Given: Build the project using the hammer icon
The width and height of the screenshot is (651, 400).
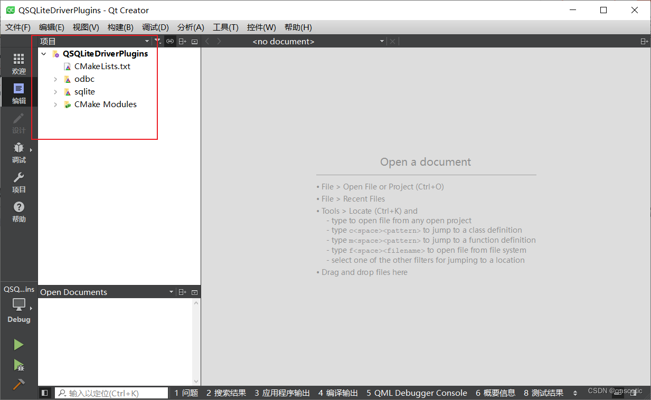Looking at the screenshot, I should coord(18,385).
